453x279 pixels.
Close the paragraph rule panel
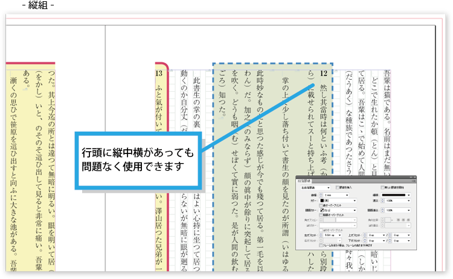415,177
